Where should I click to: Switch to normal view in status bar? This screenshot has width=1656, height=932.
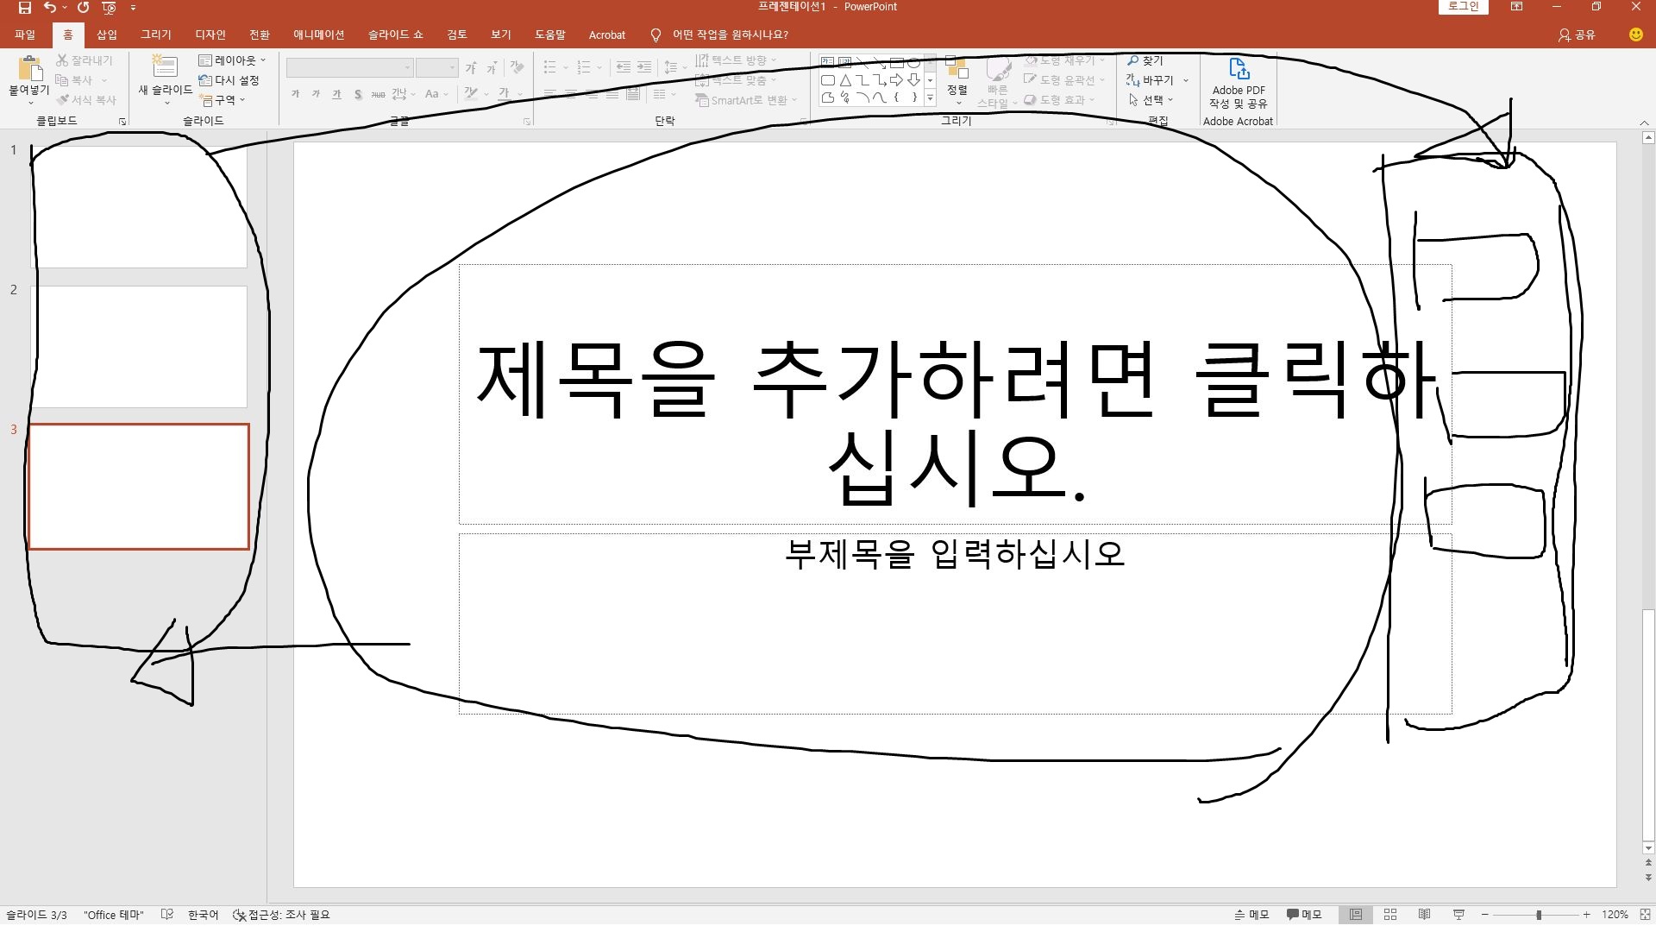(x=1356, y=915)
